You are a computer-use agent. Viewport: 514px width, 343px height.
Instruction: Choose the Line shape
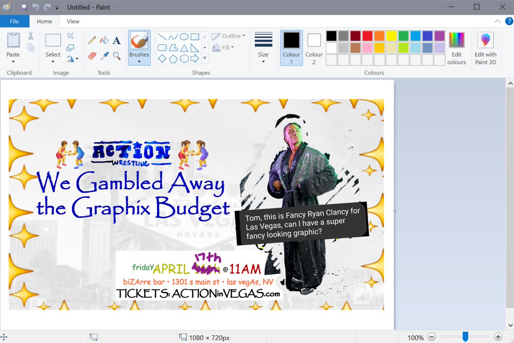coord(162,36)
